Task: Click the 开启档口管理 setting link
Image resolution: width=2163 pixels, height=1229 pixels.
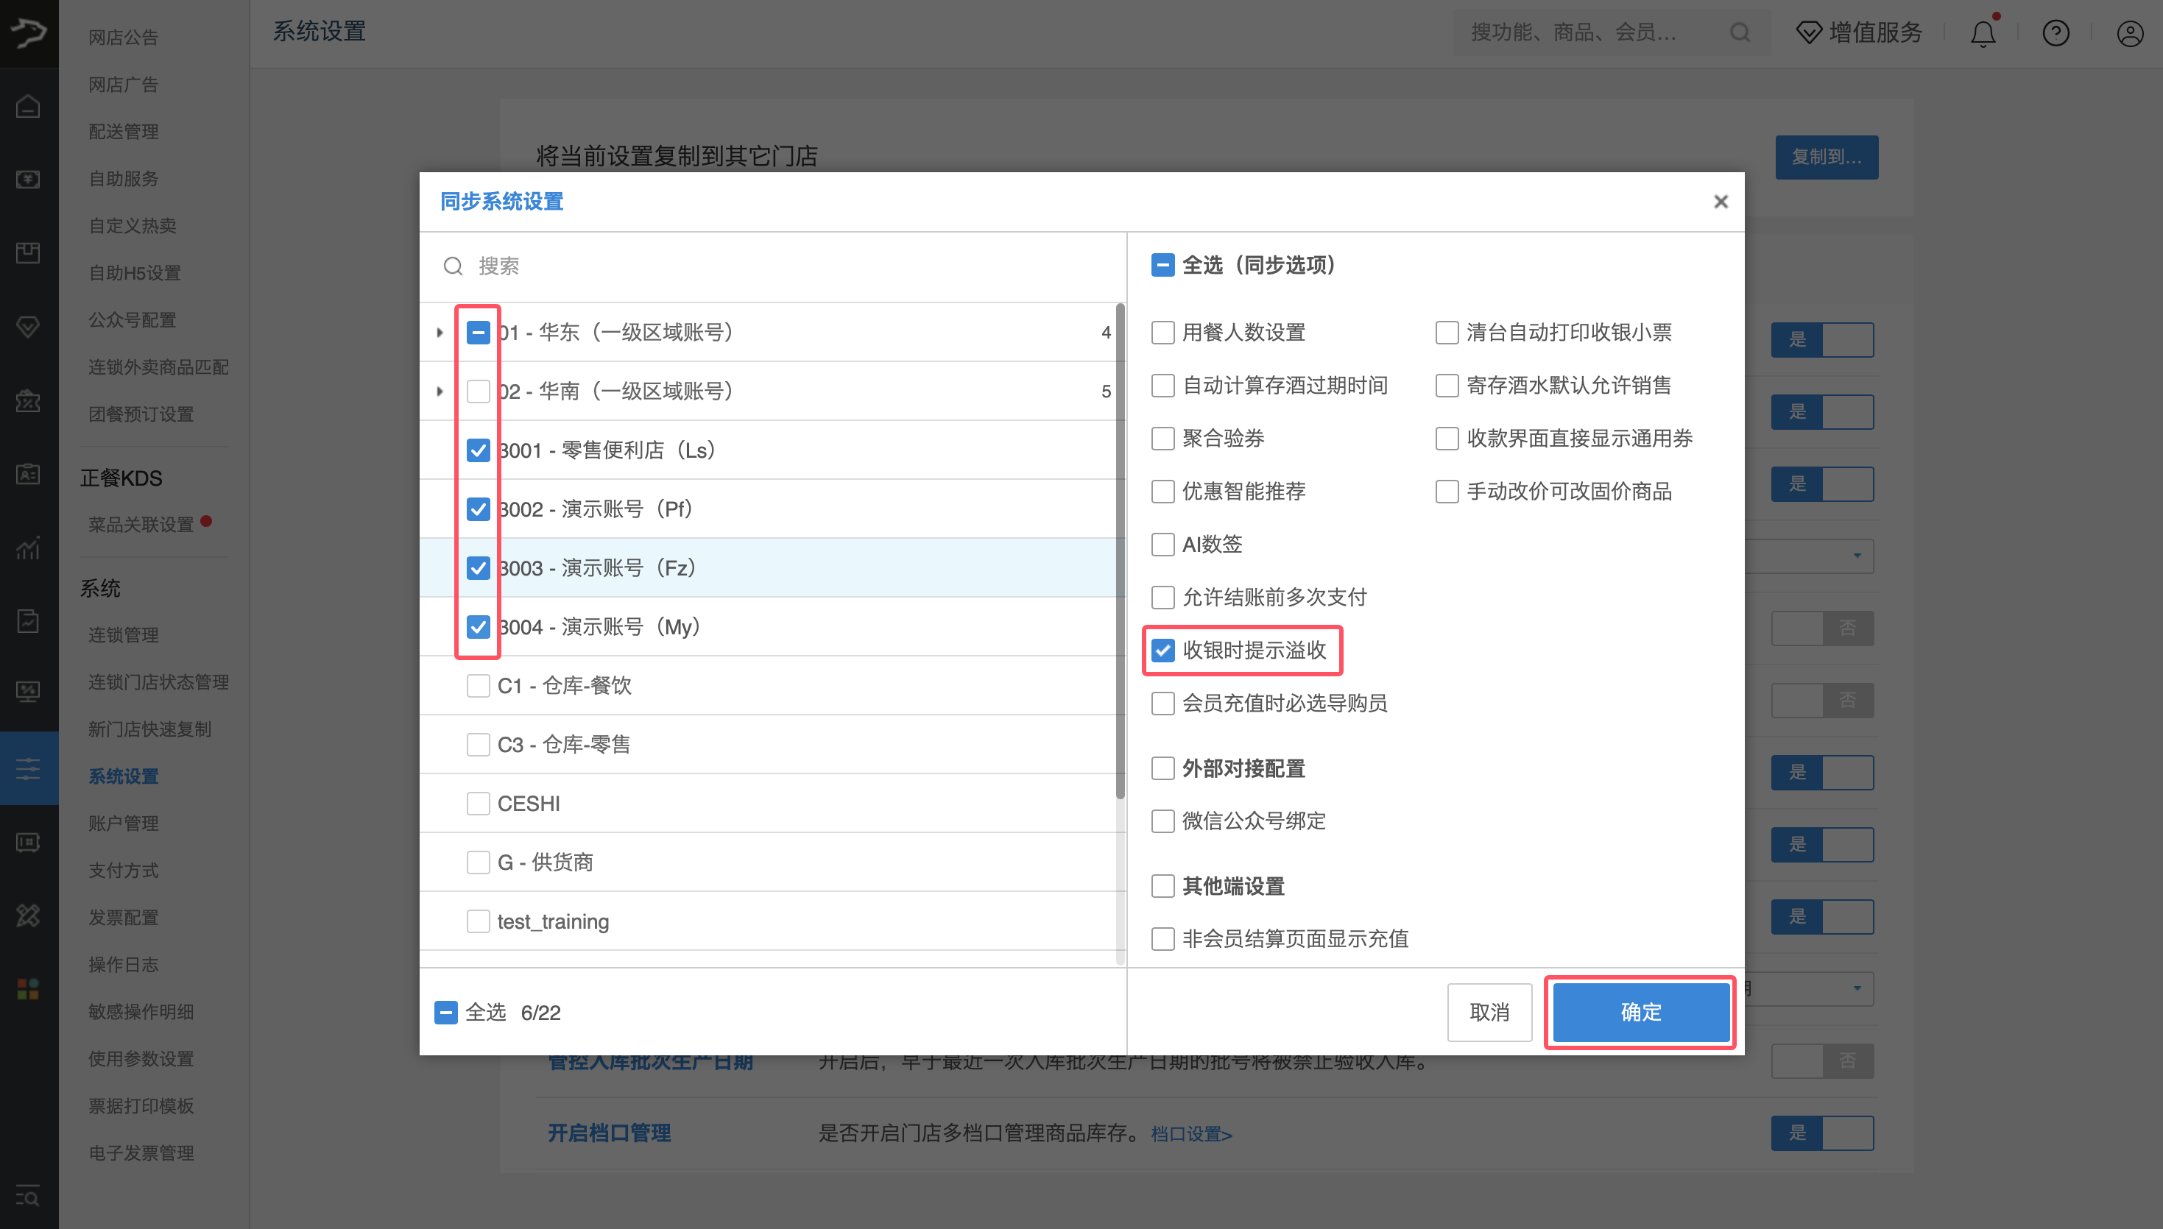Action: pyautogui.click(x=609, y=1133)
